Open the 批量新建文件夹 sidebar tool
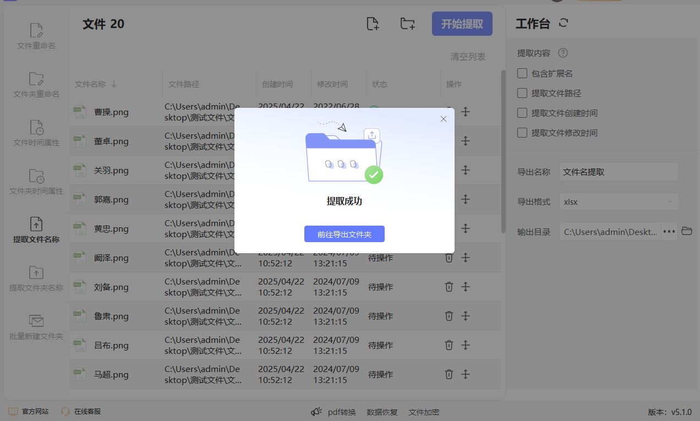The height and width of the screenshot is (421, 700). coord(36,327)
